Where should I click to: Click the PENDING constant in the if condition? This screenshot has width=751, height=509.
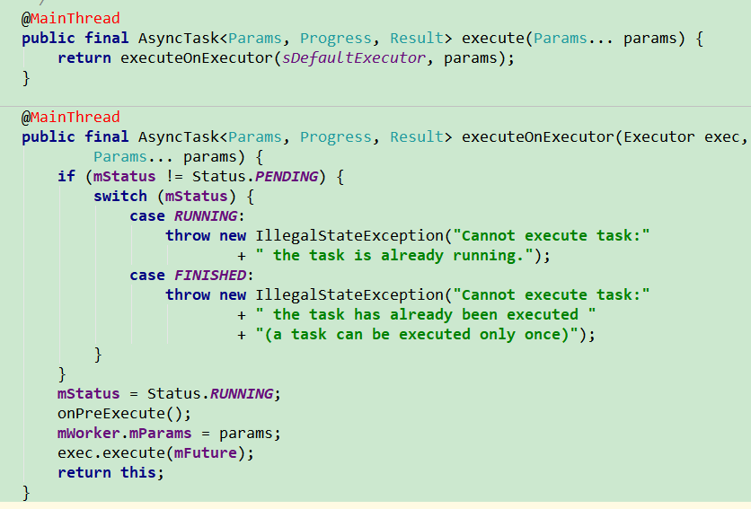(x=286, y=177)
